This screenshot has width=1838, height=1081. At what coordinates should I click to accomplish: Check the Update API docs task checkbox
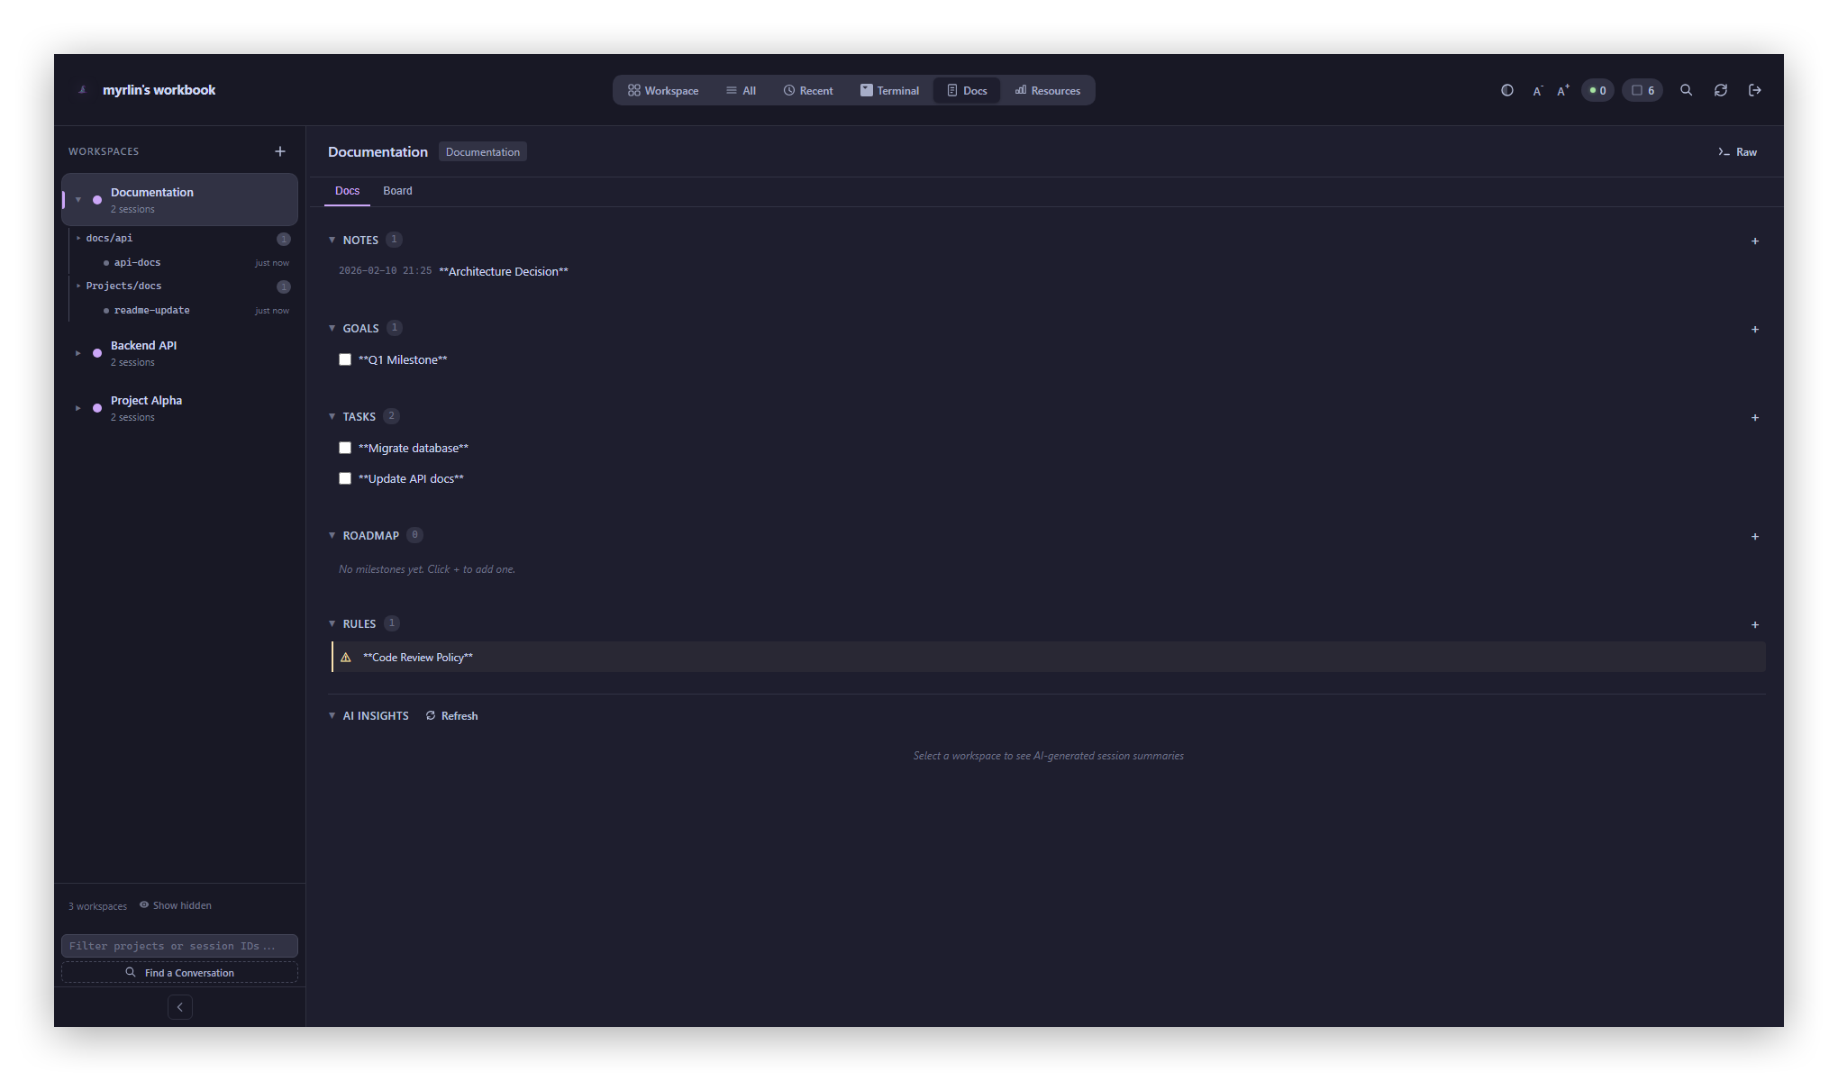(x=345, y=478)
